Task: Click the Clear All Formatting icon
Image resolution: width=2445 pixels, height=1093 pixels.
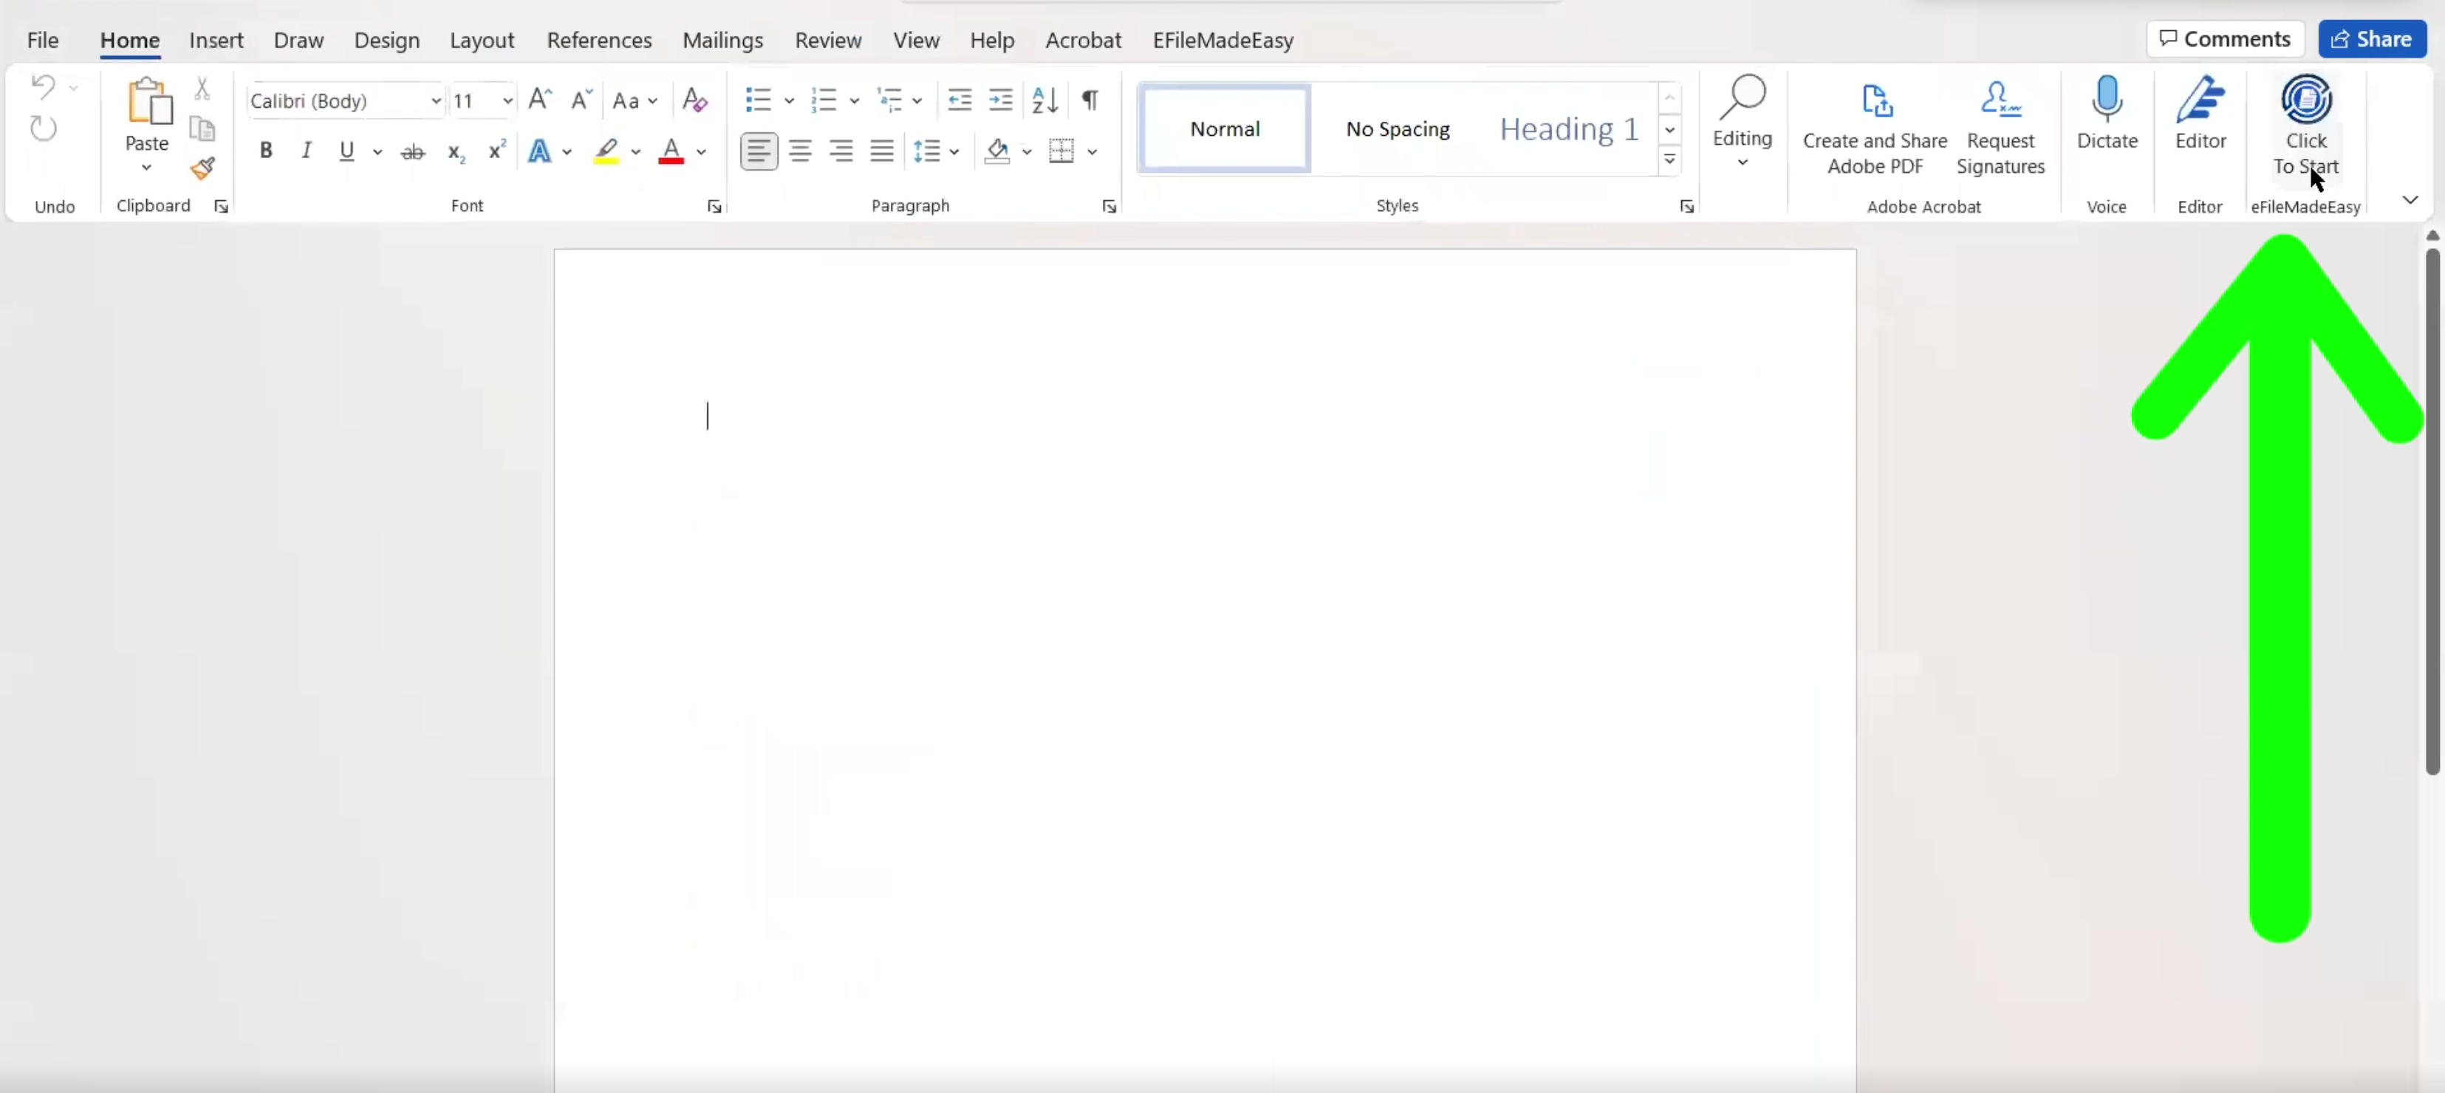Action: click(695, 100)
